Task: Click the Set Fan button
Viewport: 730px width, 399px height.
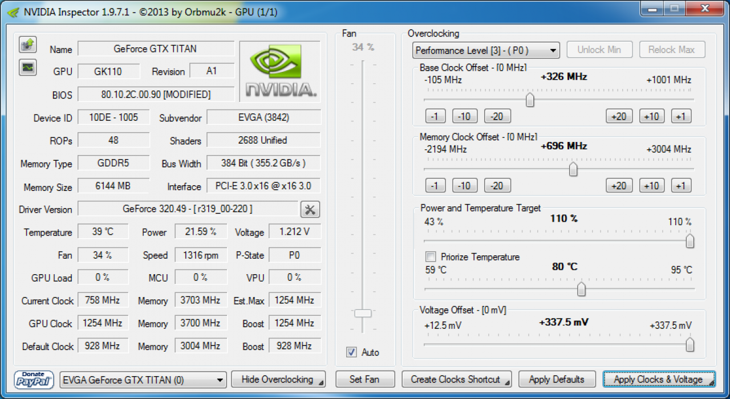Action: (364, 380)
